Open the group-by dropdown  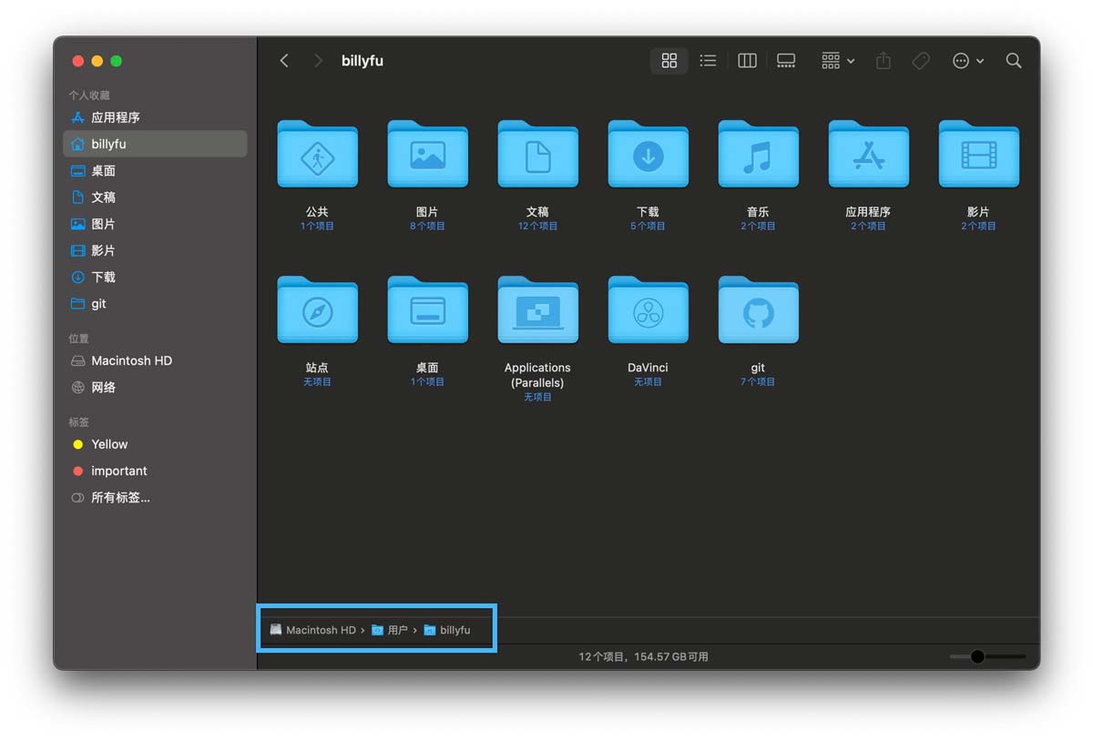(837, 61)
